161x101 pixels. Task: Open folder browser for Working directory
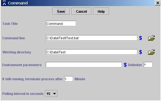(x=152, y=52)
